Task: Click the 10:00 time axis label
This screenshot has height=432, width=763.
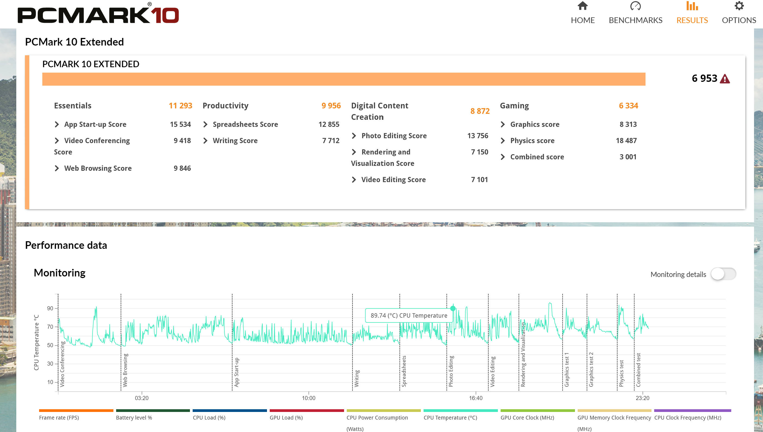Action: pyautogui.click(x=309, y=398)
